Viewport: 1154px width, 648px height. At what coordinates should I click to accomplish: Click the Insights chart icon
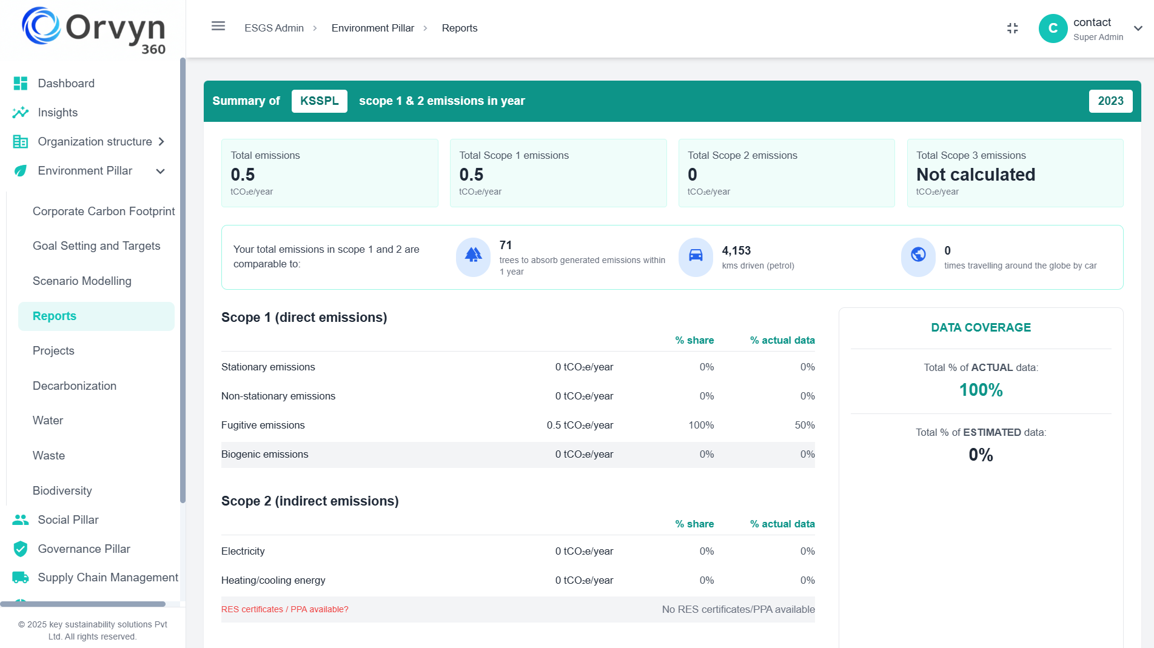pyautogui.click(x=21, y=112)
